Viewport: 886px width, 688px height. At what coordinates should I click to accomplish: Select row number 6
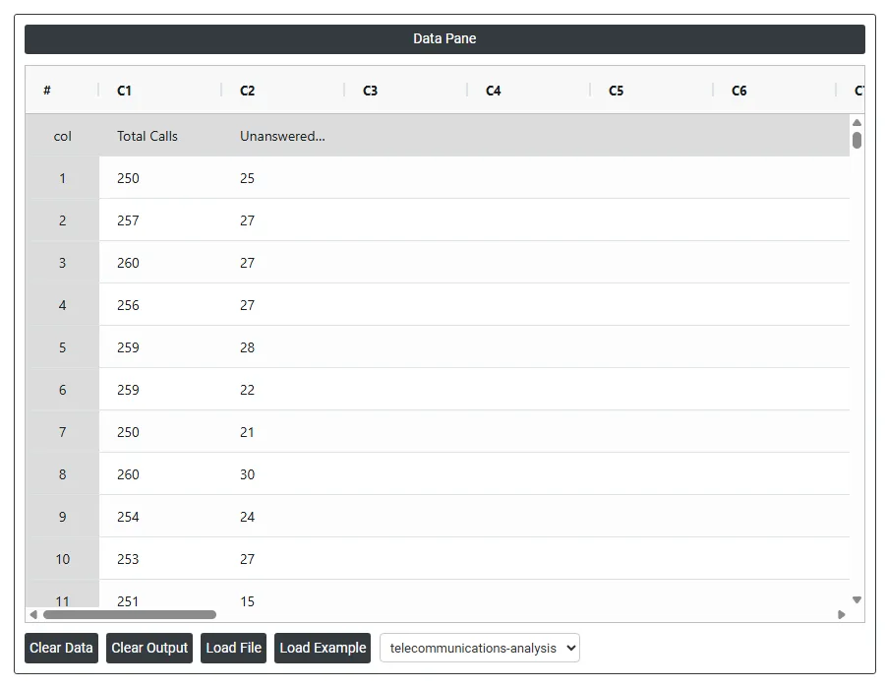coord(62,390)
